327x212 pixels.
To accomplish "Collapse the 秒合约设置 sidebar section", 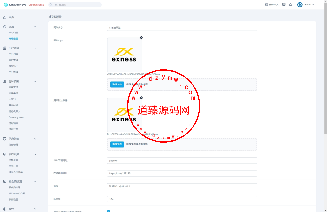I will (x=35, y=182).
